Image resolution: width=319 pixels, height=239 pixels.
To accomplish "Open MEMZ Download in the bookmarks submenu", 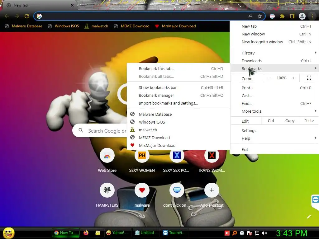I will coord(179,138).
